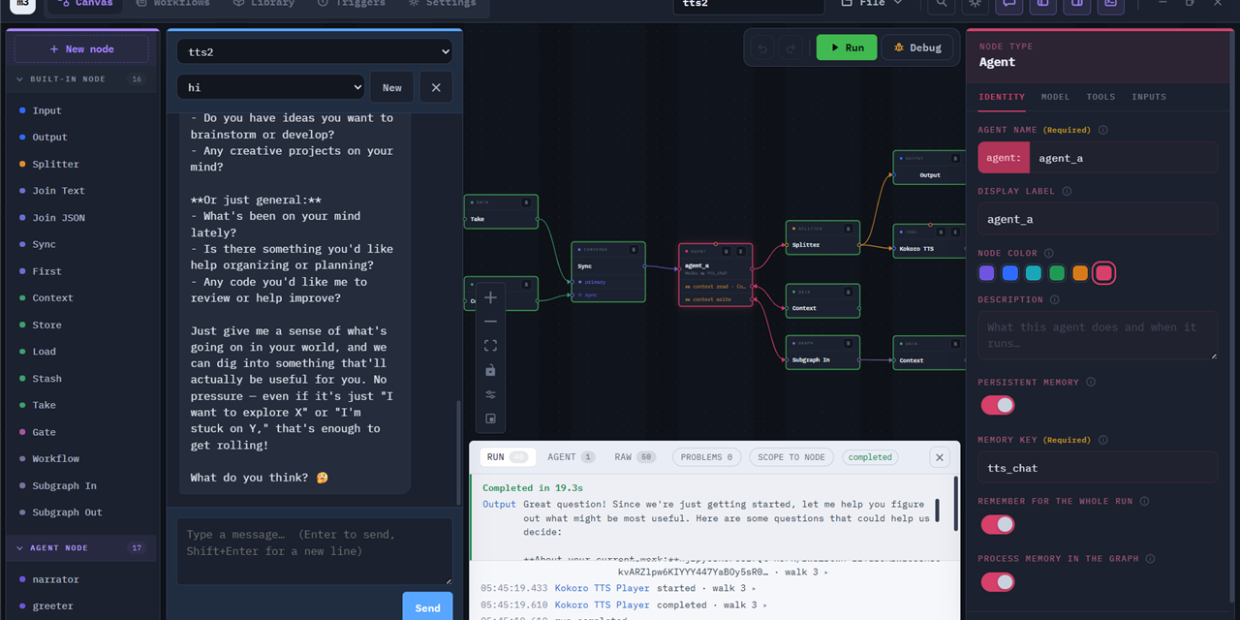
Task: Toggle the Persistent Memory switch
Action: pyautogui.click(x=998, y=405)
